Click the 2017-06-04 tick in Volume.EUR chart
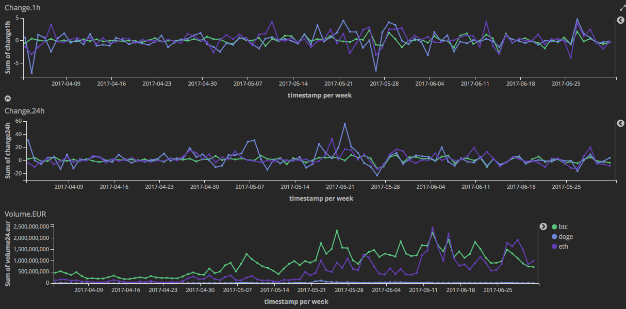 click(386, 290)
